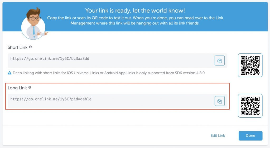Click 'Link Management' words in banner text
Image resolution: width=270 pixels, height=148 pixels.
point(83,23)
